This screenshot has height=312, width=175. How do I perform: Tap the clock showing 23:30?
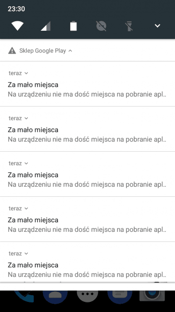[x=16, y=9]
